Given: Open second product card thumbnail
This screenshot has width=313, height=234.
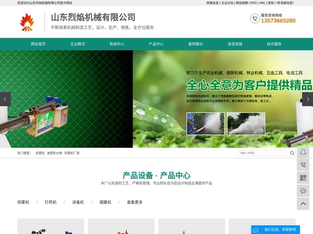Looking at the screenshot, I should pos(121,226).
